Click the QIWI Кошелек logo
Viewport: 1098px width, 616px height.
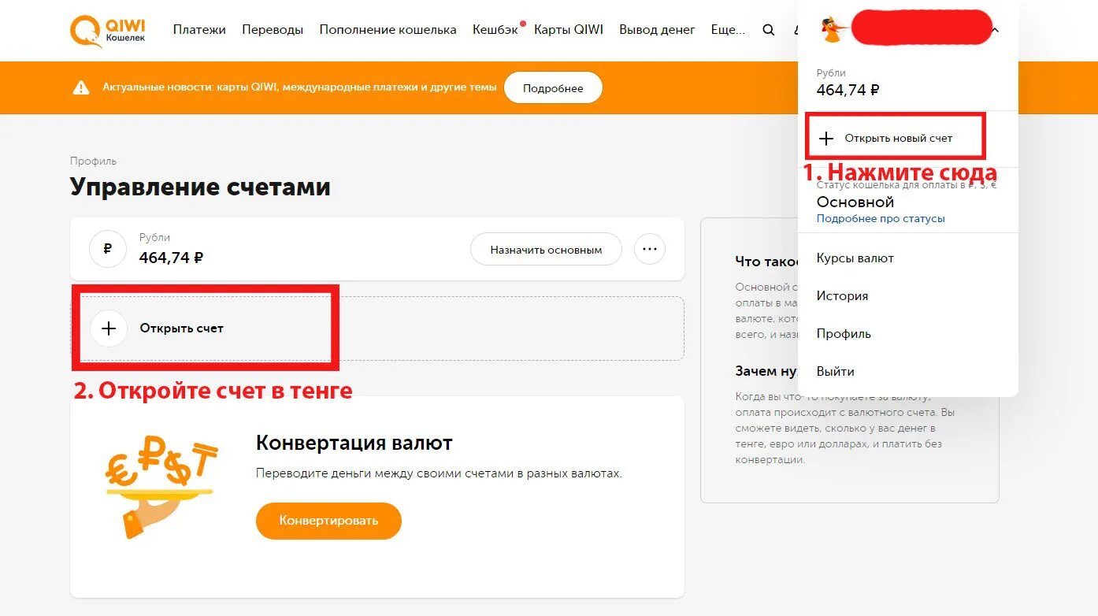pos(109,30)
